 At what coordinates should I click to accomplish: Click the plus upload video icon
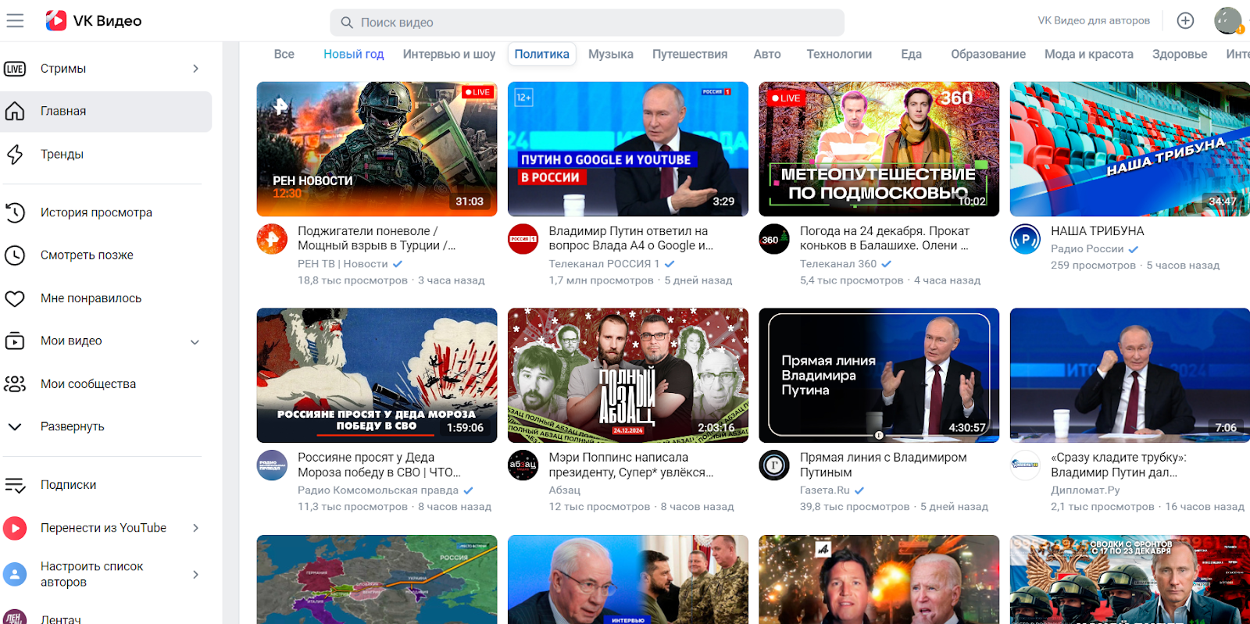click(x=1185, y=21)
